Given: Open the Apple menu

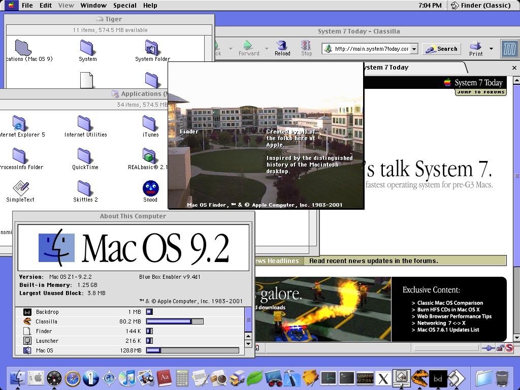Looking at the screenshot, I should coord(11,5).
